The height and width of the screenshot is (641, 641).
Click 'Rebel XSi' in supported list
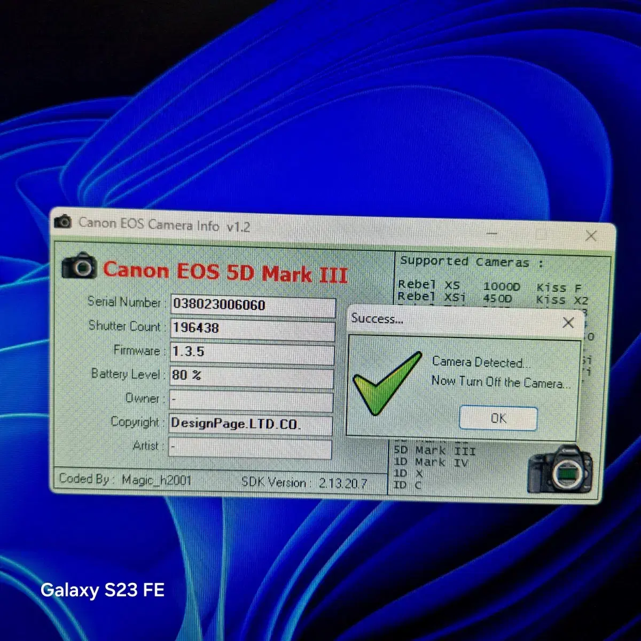pyautogui.click(x=432, y=296)
